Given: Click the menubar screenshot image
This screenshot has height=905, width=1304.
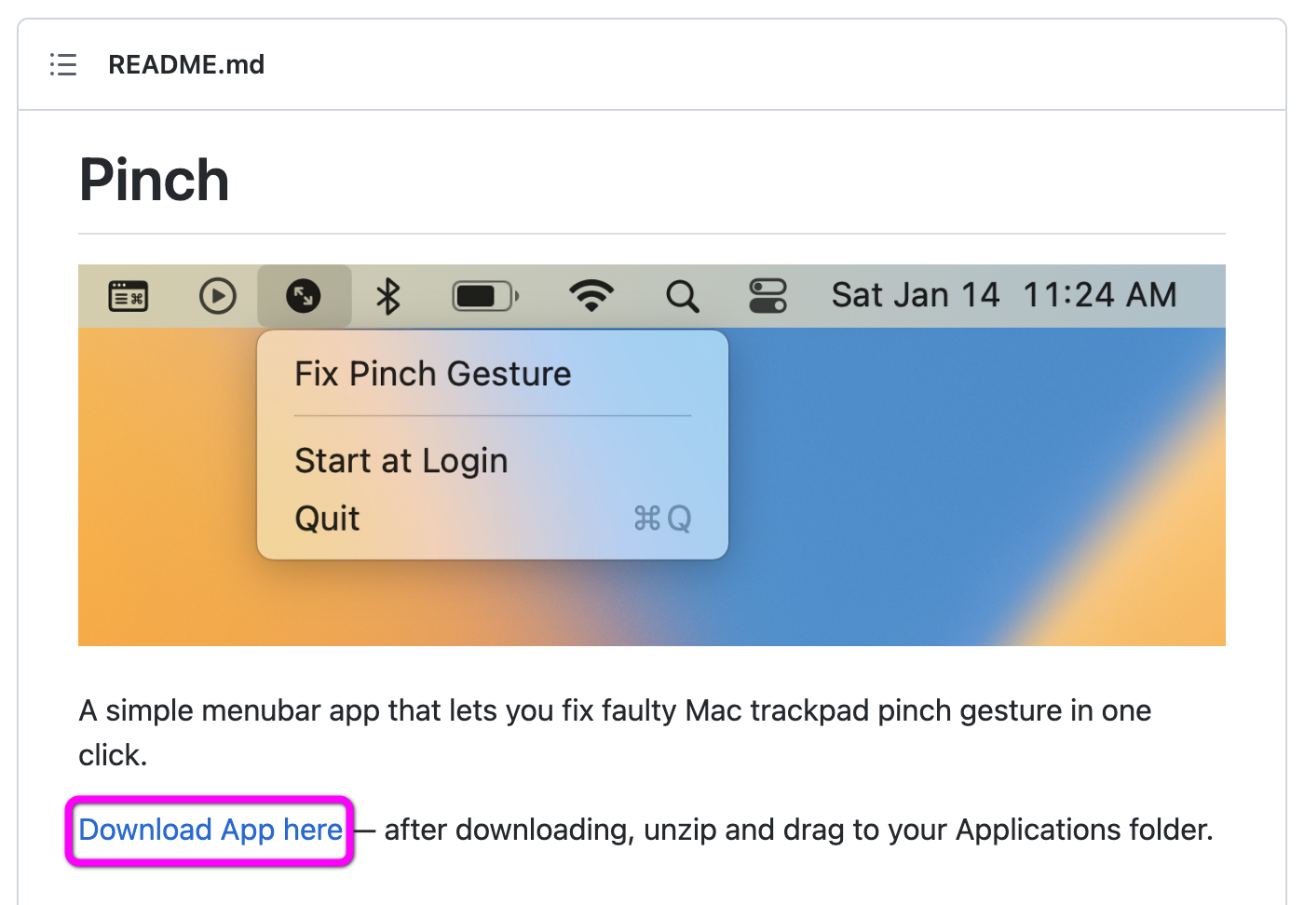Looking at the screenshot, I should 652,455.
